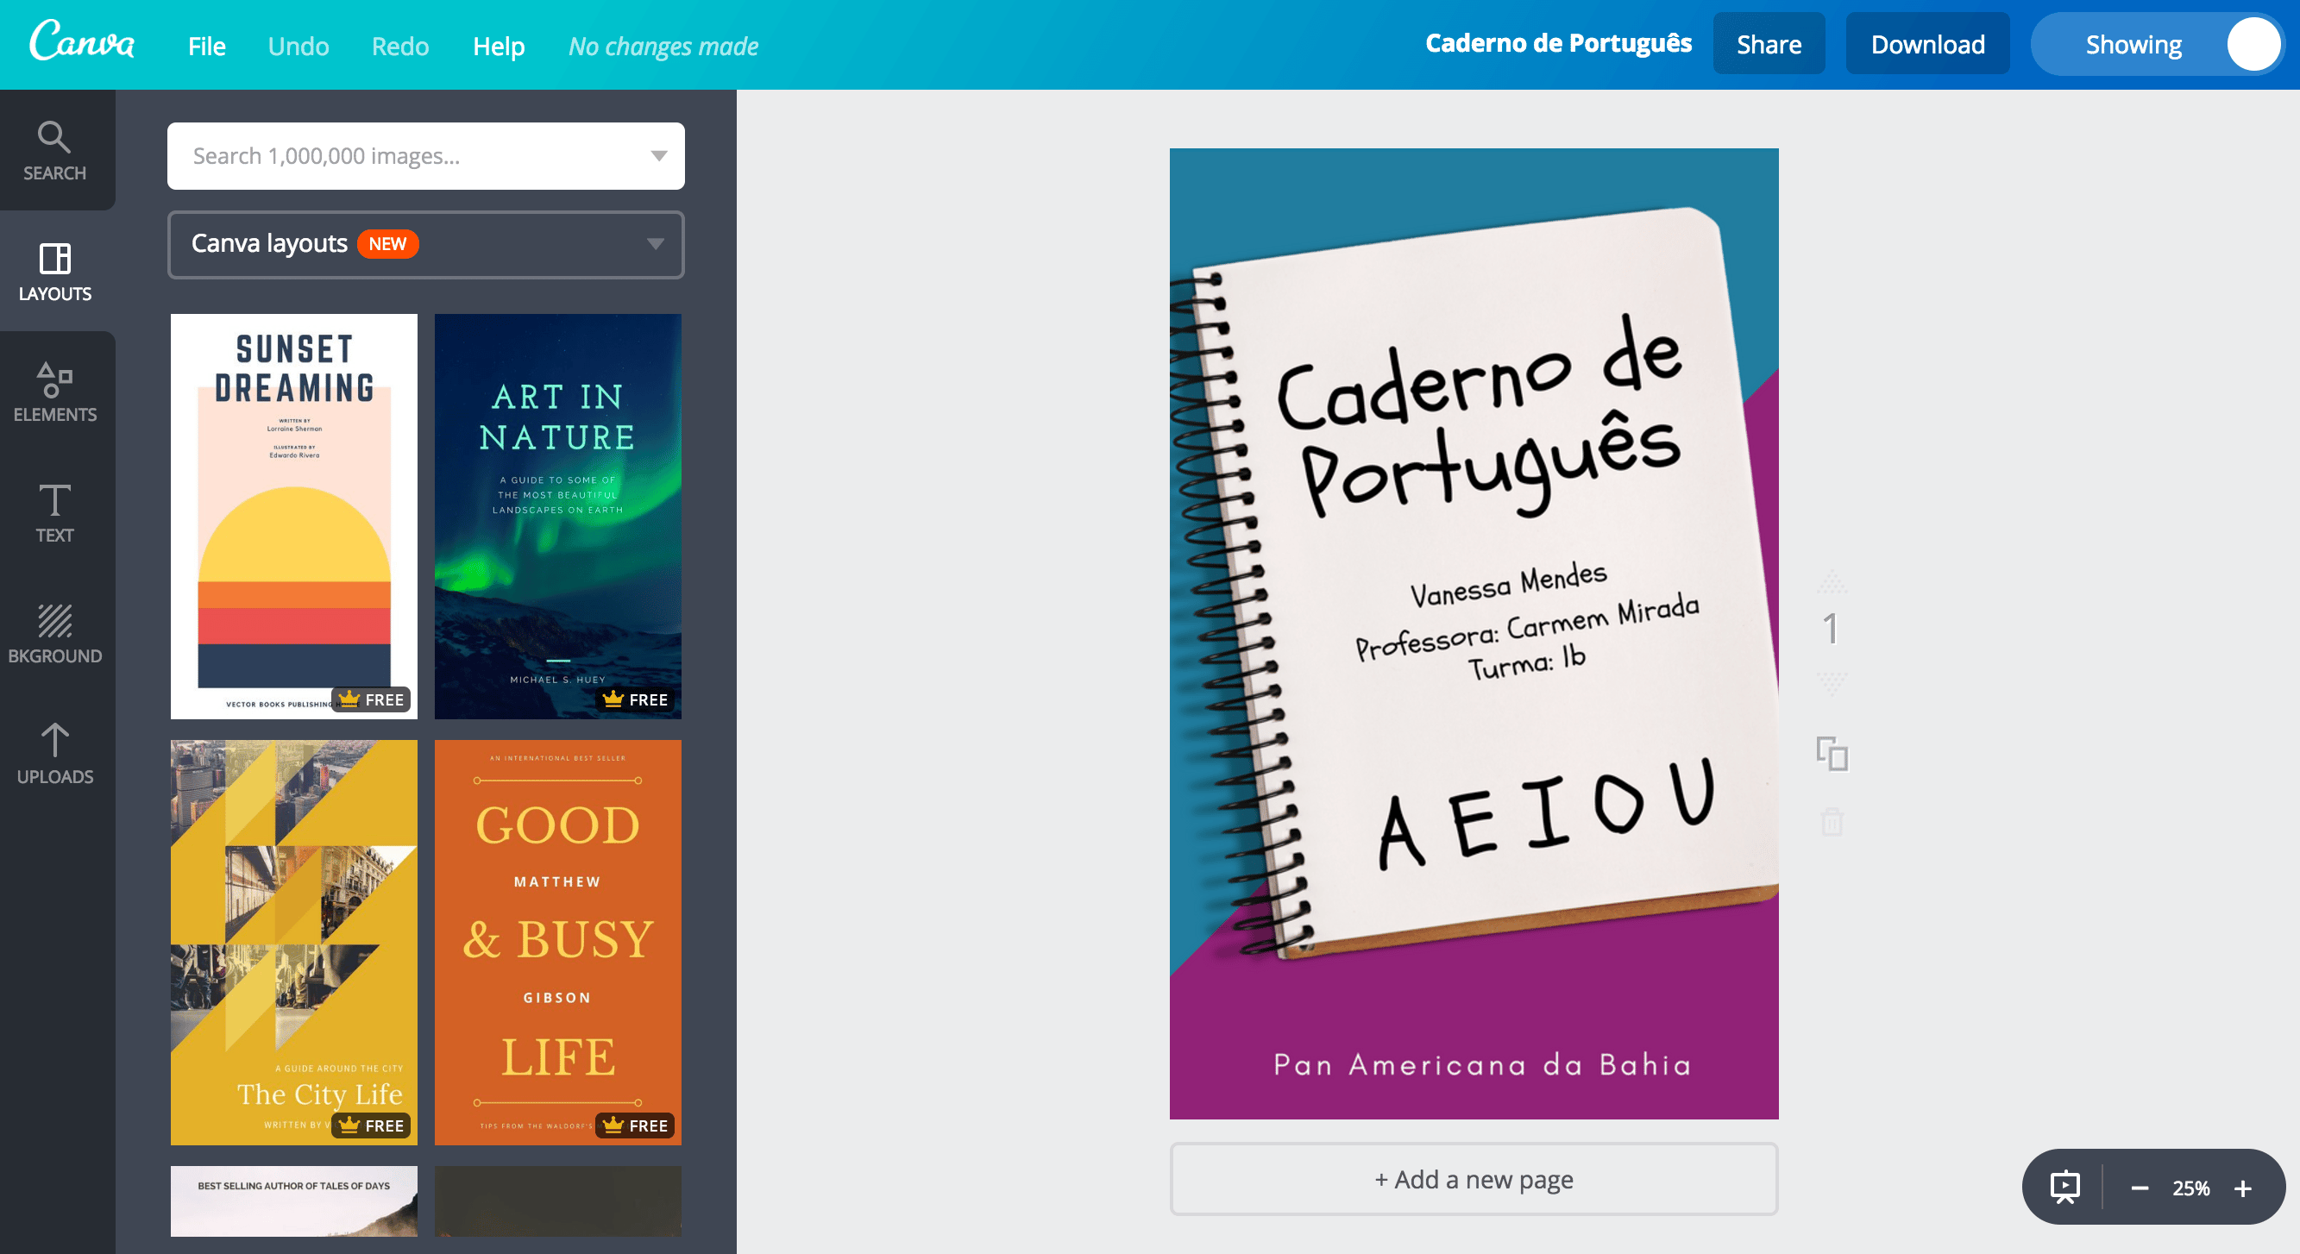The image size is (2300, 1254).
Task: Click the Share button
Action: point(1769,43)
